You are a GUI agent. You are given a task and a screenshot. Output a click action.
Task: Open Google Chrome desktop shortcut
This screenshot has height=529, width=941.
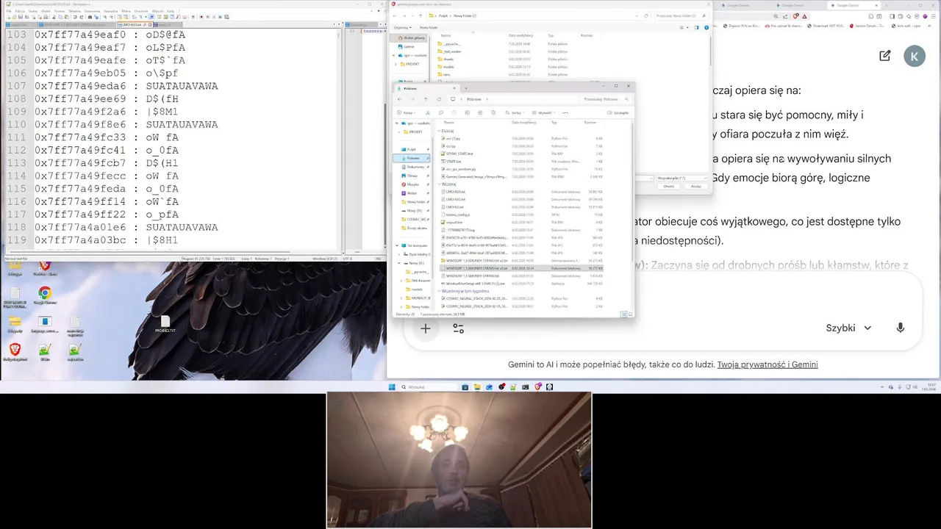(45, 295)
